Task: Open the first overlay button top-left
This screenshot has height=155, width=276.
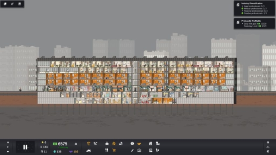Action: tap(5, 4)
